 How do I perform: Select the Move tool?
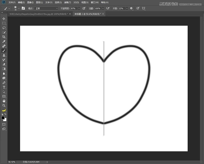[4, 18]
